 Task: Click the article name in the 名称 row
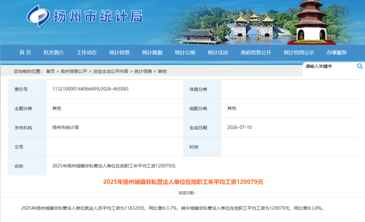click(x=114, y=166)
